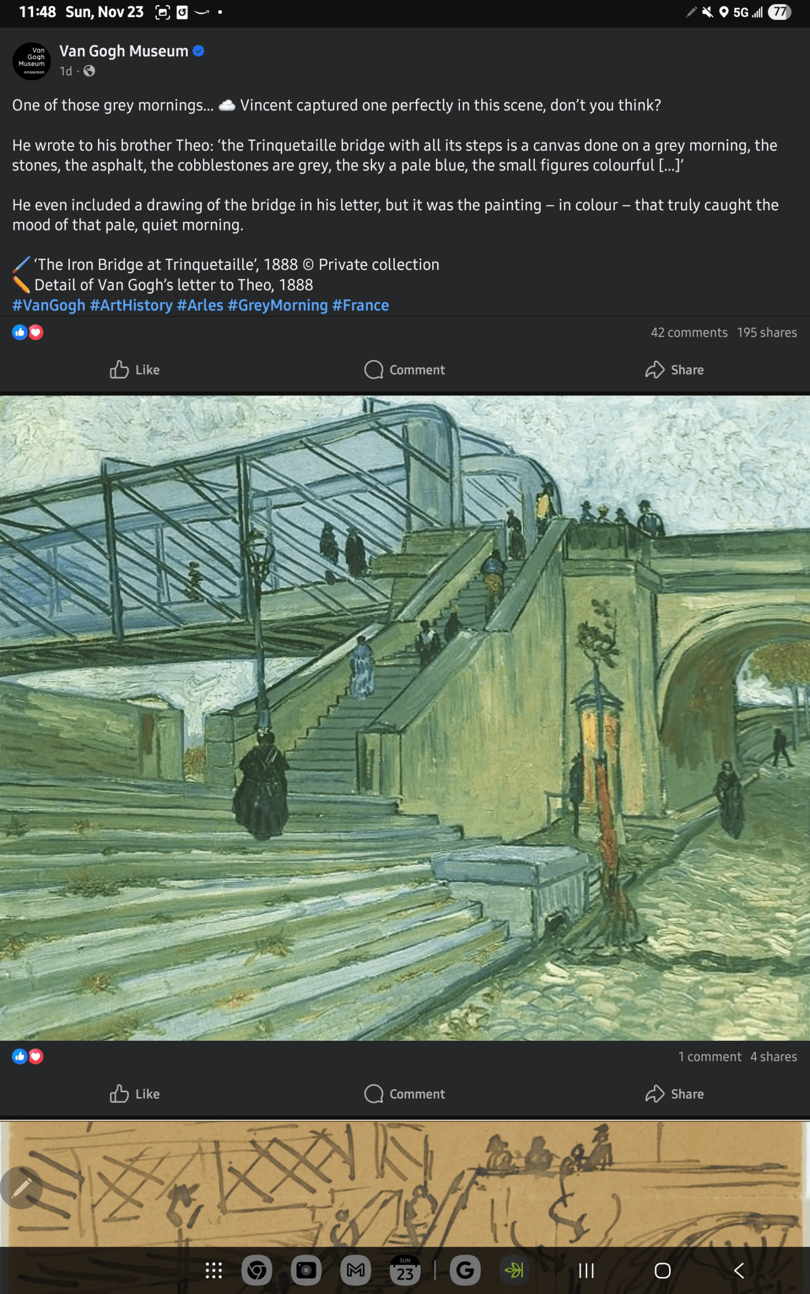Like the bridge painting photo
The height and width of the screenshot is (1294, 810).
coord(134,1094)
